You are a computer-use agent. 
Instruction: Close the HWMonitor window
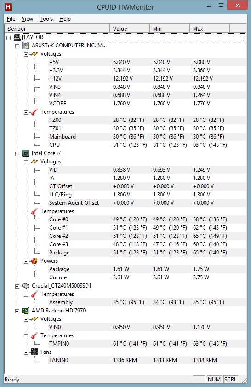[x=238, y=6]
